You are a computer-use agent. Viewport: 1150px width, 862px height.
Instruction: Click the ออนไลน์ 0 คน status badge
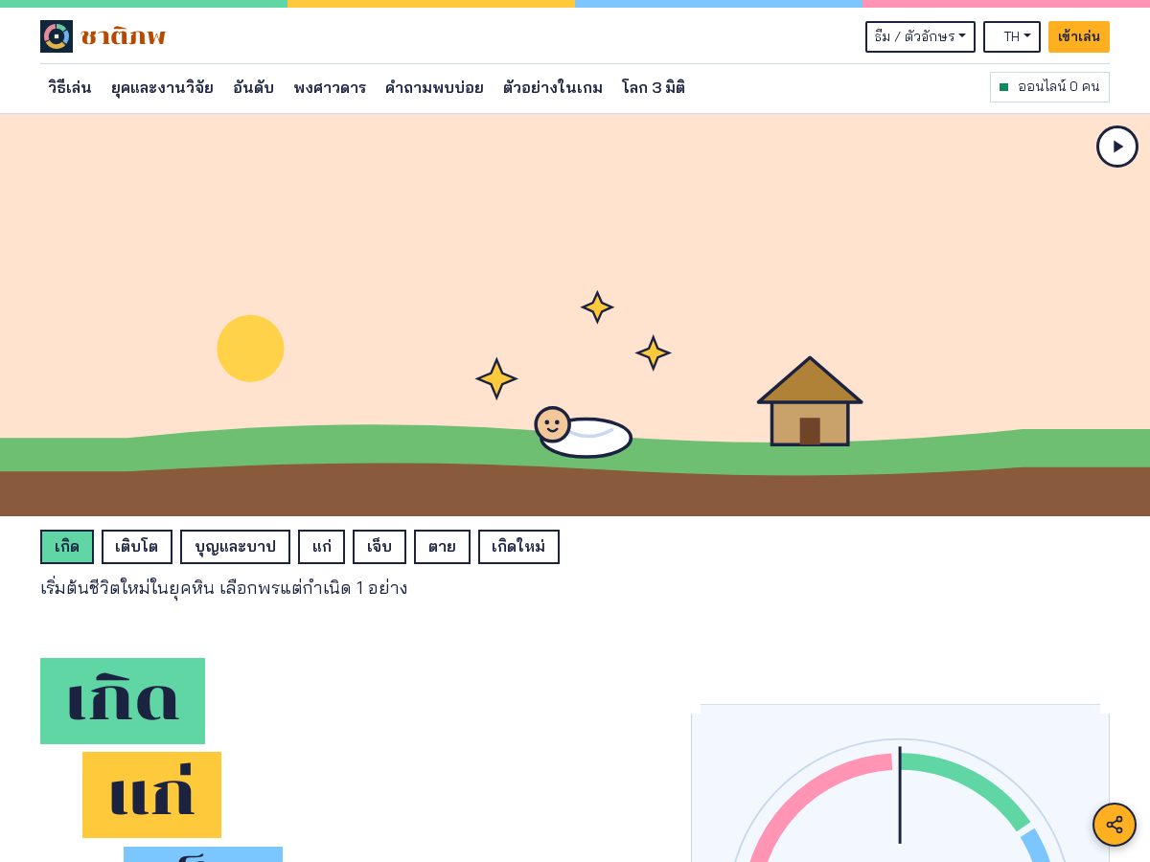click(1049, 87)
